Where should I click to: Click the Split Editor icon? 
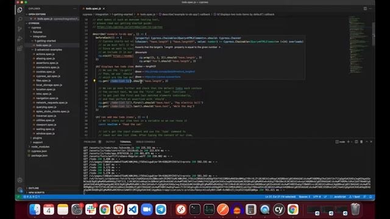365,9
